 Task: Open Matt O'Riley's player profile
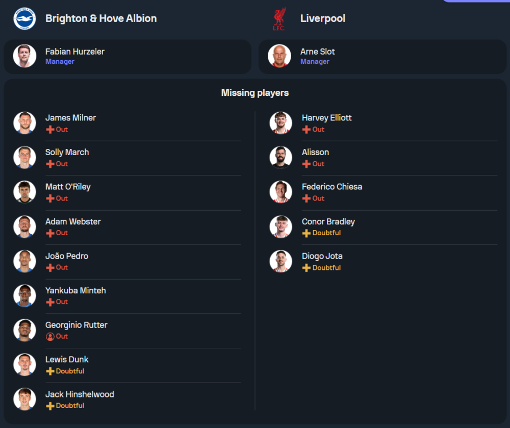(x=68, y=187)
